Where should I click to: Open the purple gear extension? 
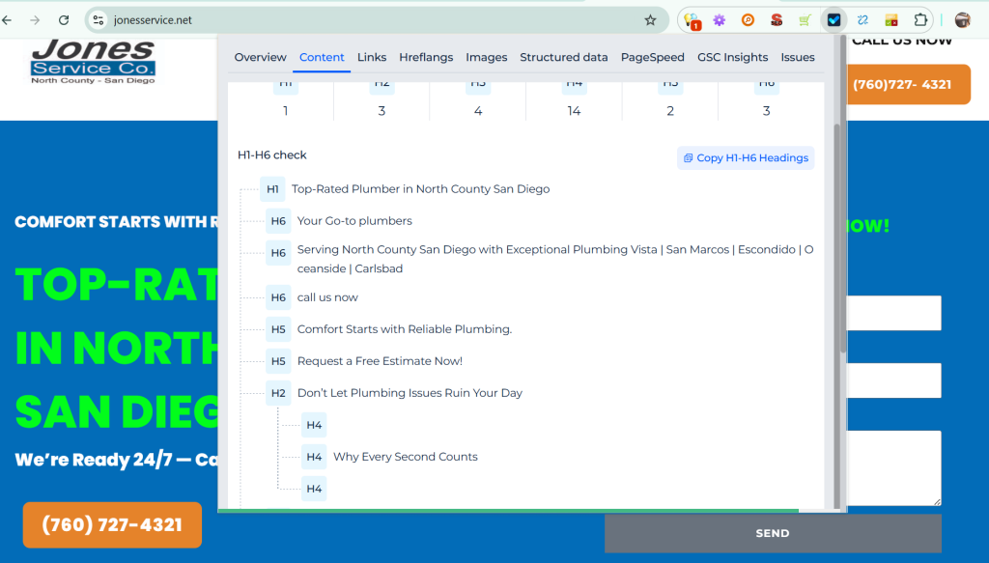point(720,20)
